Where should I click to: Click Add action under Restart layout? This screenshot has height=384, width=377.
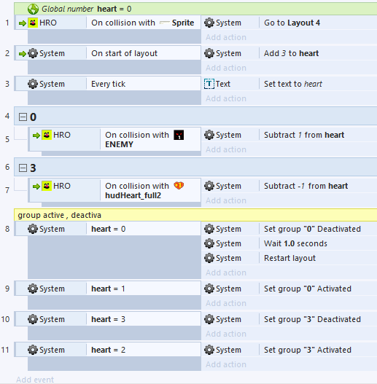coord(226,273)
